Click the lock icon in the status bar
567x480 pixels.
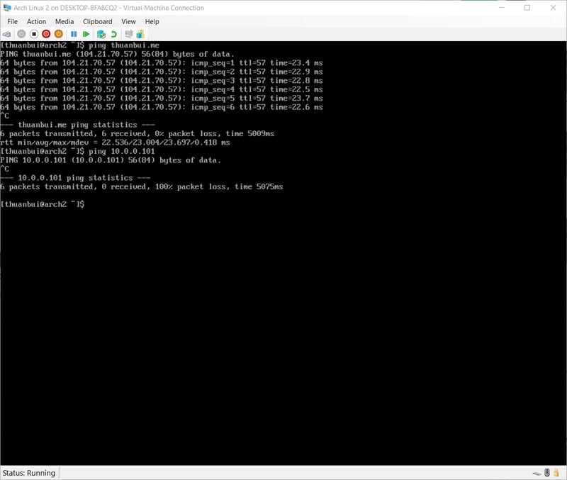point(556,472)
